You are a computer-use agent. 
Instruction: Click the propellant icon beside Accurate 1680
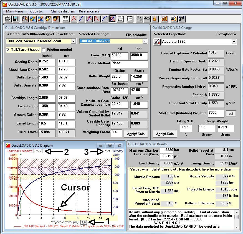click(157, 42)
